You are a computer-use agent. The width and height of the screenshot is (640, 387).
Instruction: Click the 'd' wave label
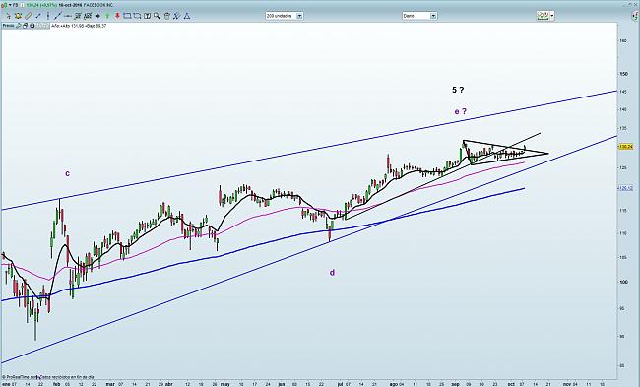[332, 273]
